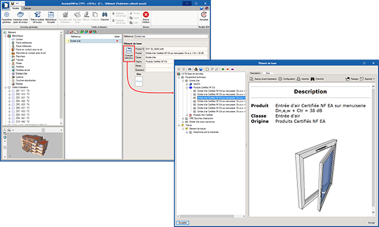The width and height of the screenshot is (379, 227).
Task: Expand the Z10 - A42 - T2 unit node
Action: pyautogui.click(x=9, y=122)
